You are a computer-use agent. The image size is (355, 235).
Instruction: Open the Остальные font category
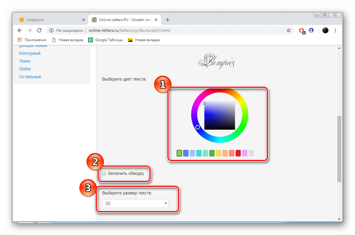pyautogui.click(x=30, y=77)
